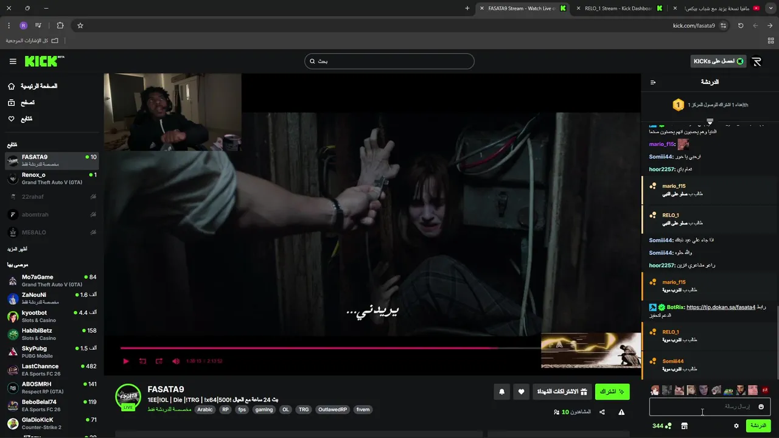
Task: Open recommended channel ABOSMRH
Action: point(52,388)
